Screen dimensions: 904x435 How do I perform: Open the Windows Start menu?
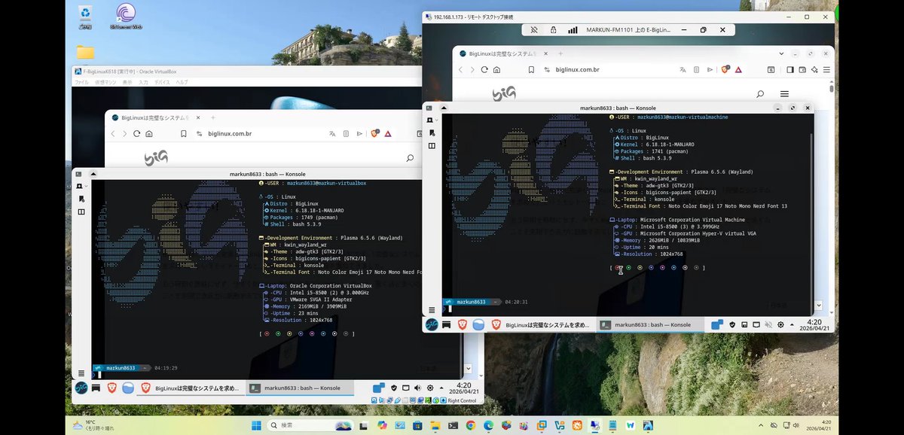click(255, 425)
